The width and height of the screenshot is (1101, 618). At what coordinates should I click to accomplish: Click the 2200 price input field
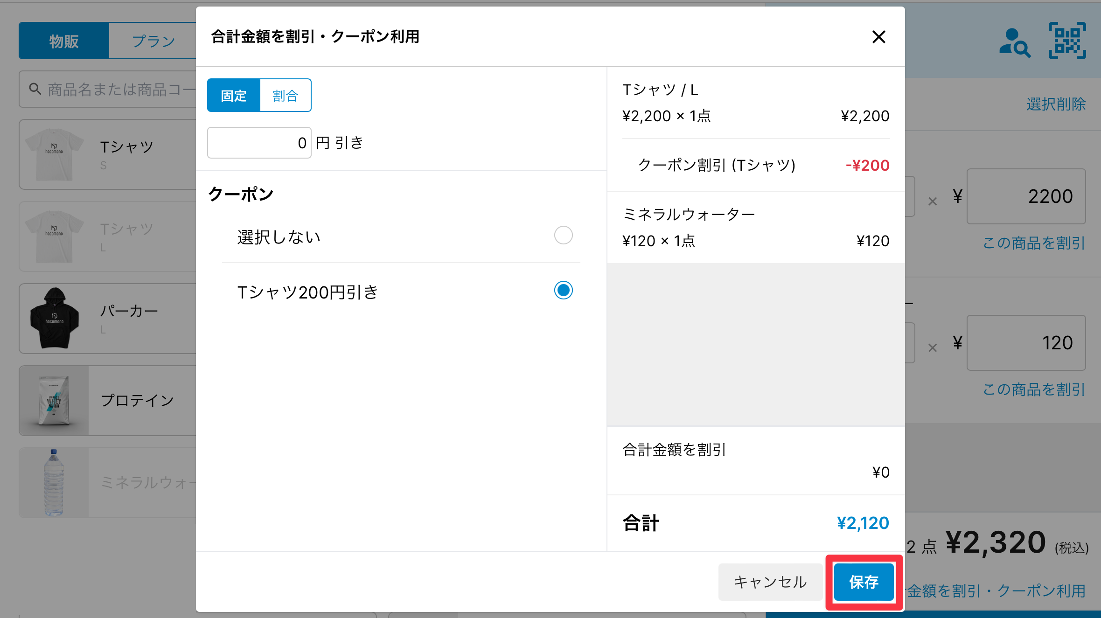1026,196
